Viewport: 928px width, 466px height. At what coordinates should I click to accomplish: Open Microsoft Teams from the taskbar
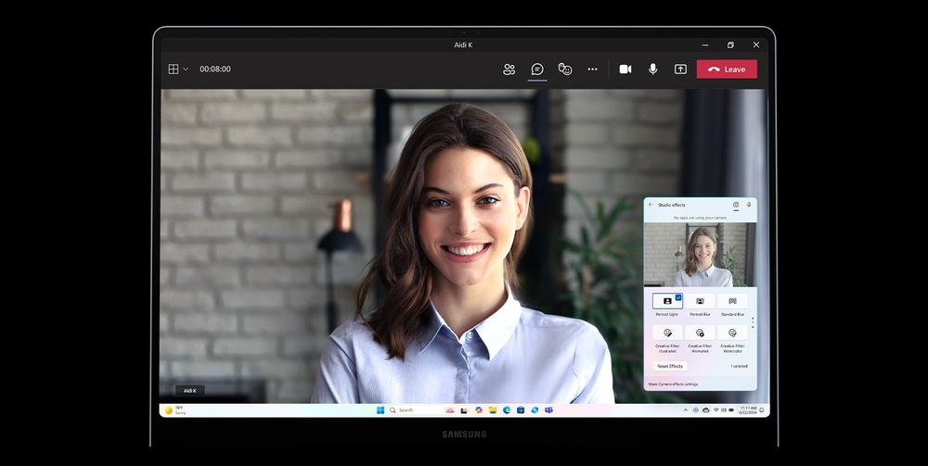(548, 409)
